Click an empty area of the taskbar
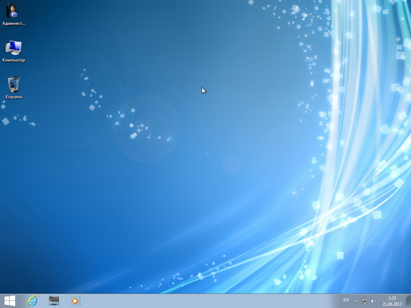411x308 pixels. 206,300
